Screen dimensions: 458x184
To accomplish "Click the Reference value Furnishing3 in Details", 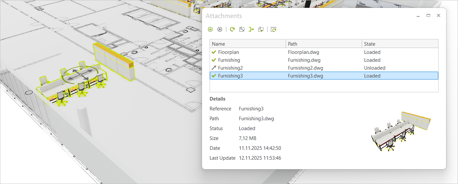I will pyautogui.click(x=251, y=109).
